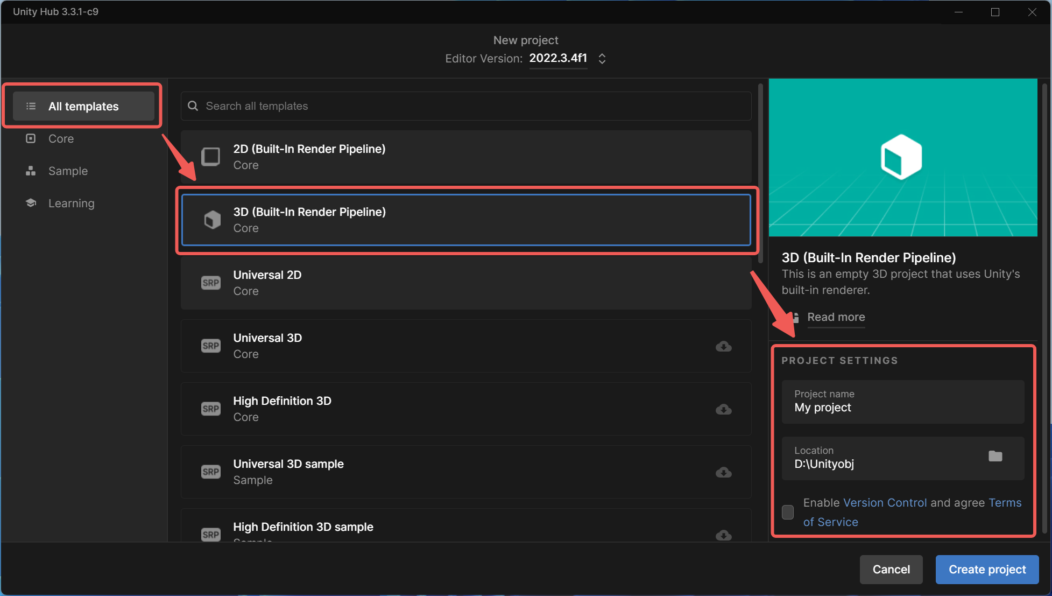This screenshot has width=1052, height=596.
Task: Open the Learning templates category
Action: tap(71, 203)
